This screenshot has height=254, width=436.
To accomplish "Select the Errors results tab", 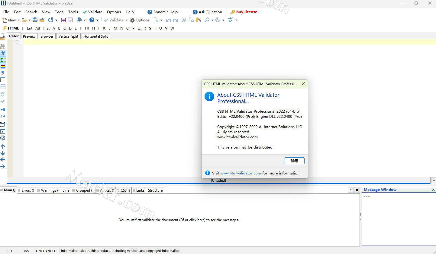I will [26, 190].
